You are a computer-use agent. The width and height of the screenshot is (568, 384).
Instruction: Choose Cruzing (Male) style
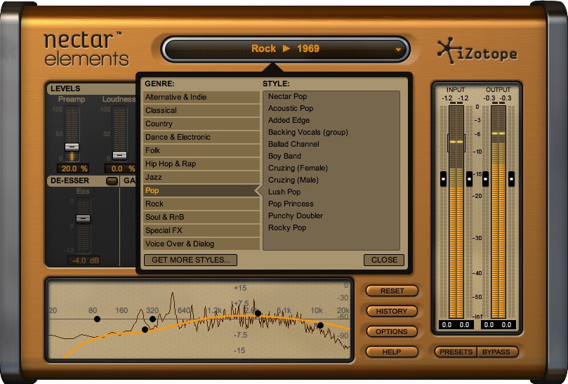pos(293,180)
